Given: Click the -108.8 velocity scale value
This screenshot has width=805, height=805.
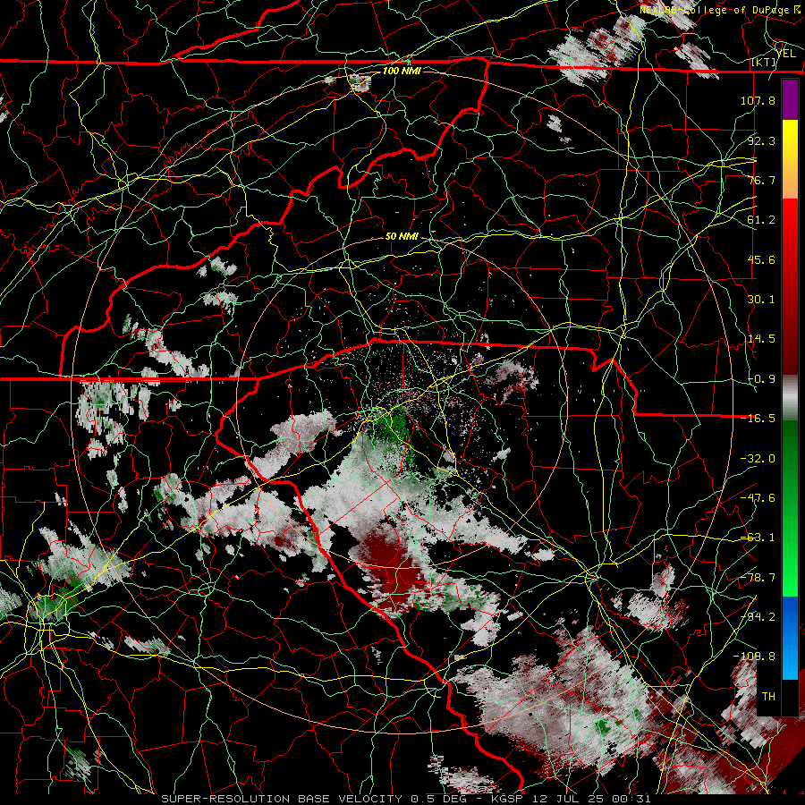Looking at the screenshot, I should [x=754, y=657].
